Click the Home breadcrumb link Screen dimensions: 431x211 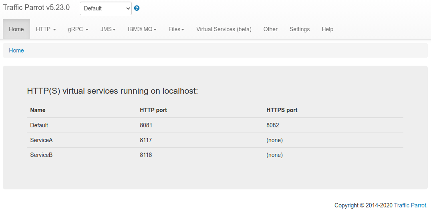pos(16,50)
